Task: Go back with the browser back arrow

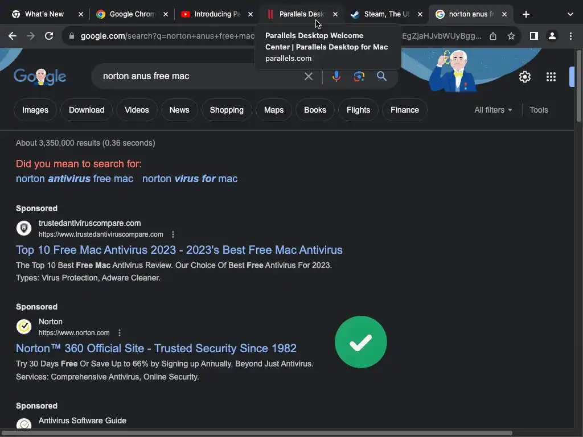Action: (13, 36)
